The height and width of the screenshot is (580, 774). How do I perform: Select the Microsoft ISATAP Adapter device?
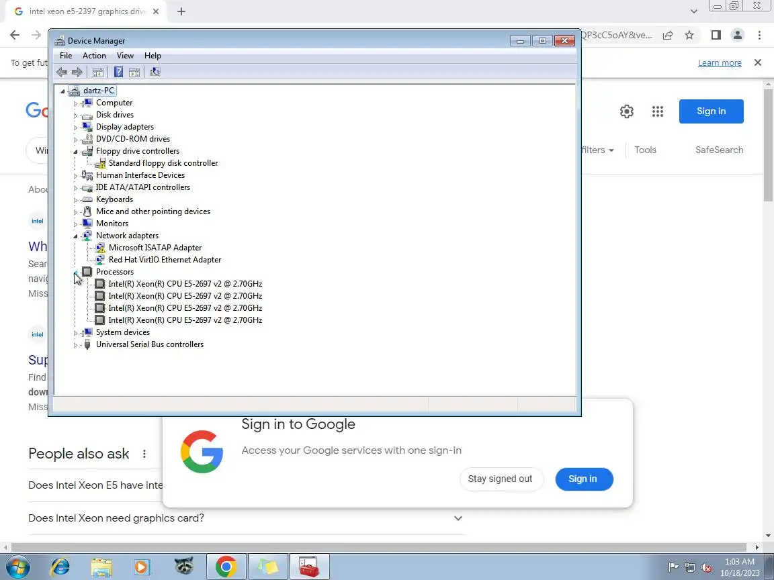155,248
